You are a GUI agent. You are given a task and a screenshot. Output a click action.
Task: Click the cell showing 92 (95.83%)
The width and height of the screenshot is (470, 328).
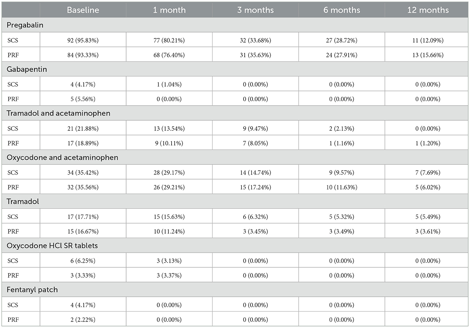83,40
